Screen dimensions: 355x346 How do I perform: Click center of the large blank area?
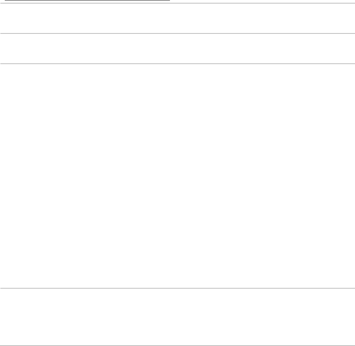pyautogui.click(x=177, y=176)
